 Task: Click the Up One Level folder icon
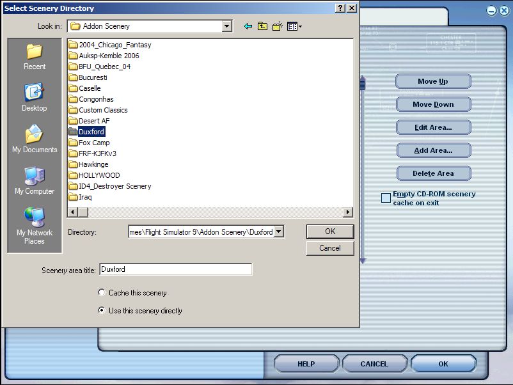coord(263,26)
